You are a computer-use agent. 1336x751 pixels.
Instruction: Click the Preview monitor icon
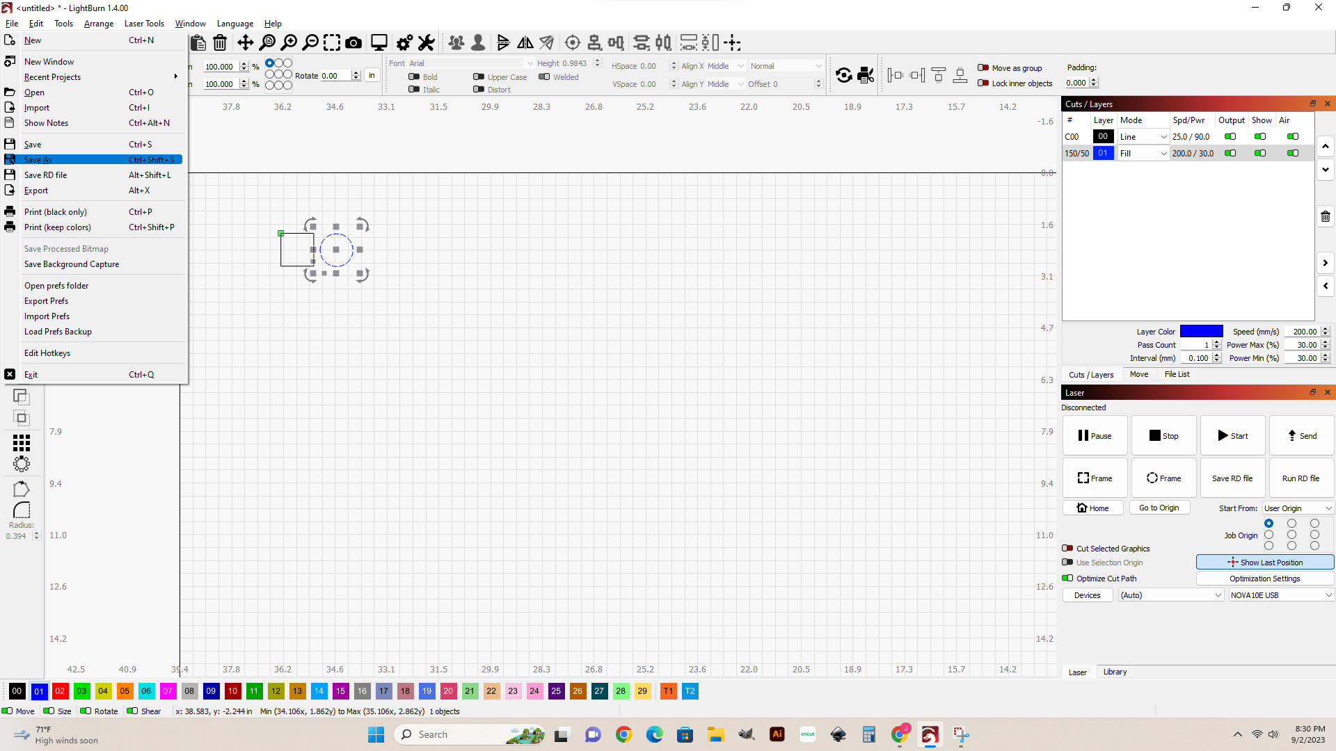click(379, 43)
